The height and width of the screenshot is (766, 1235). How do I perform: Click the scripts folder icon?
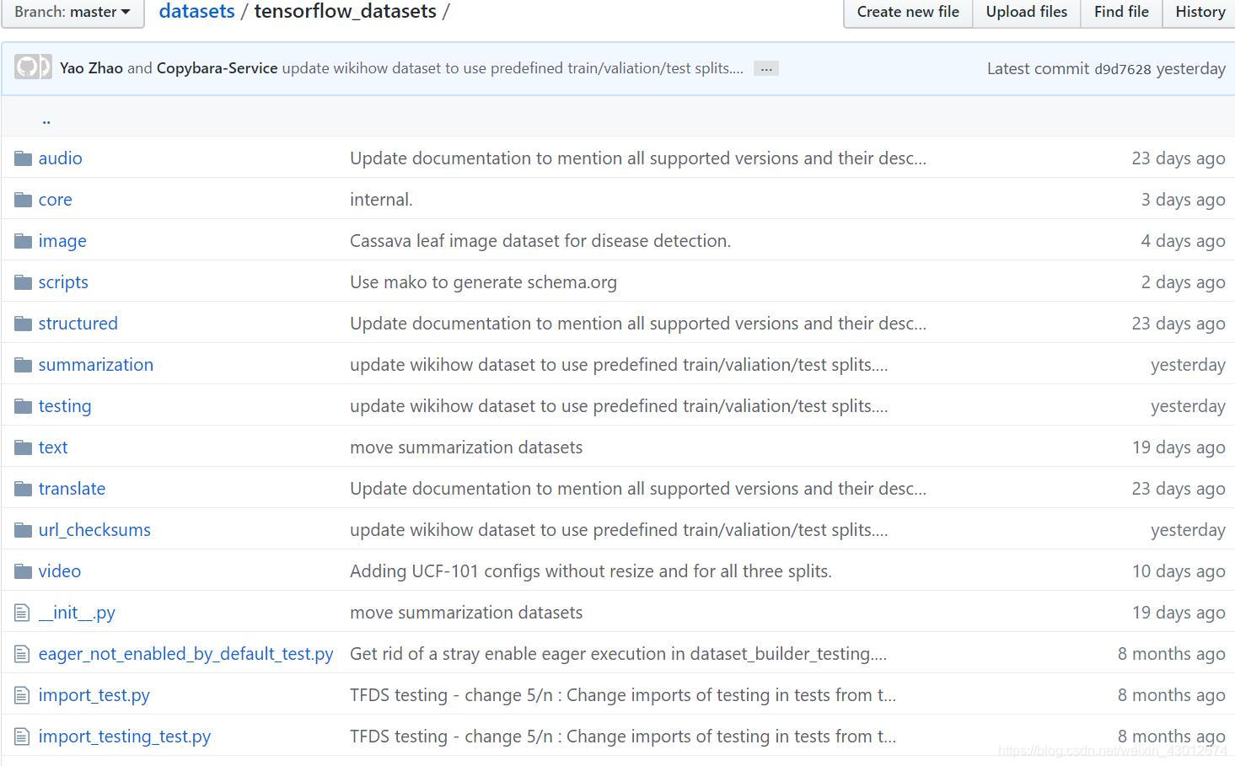click(23, 282)
